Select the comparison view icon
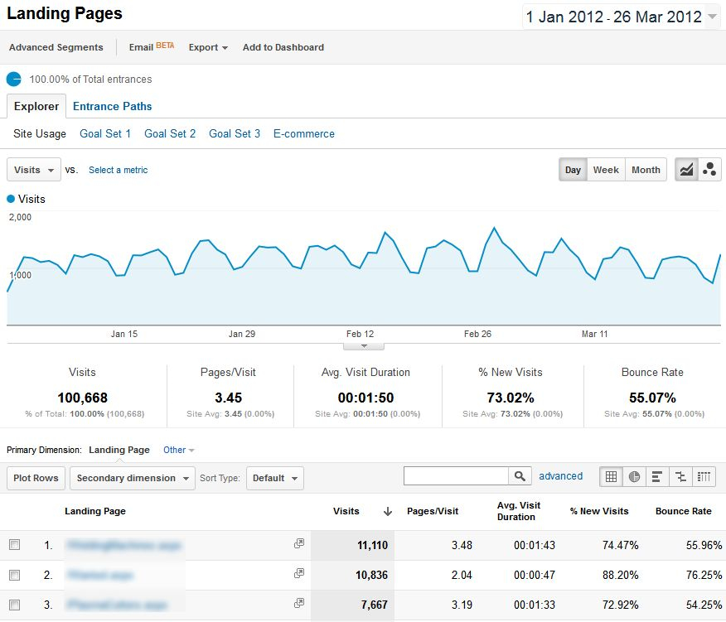 [680, 476]
